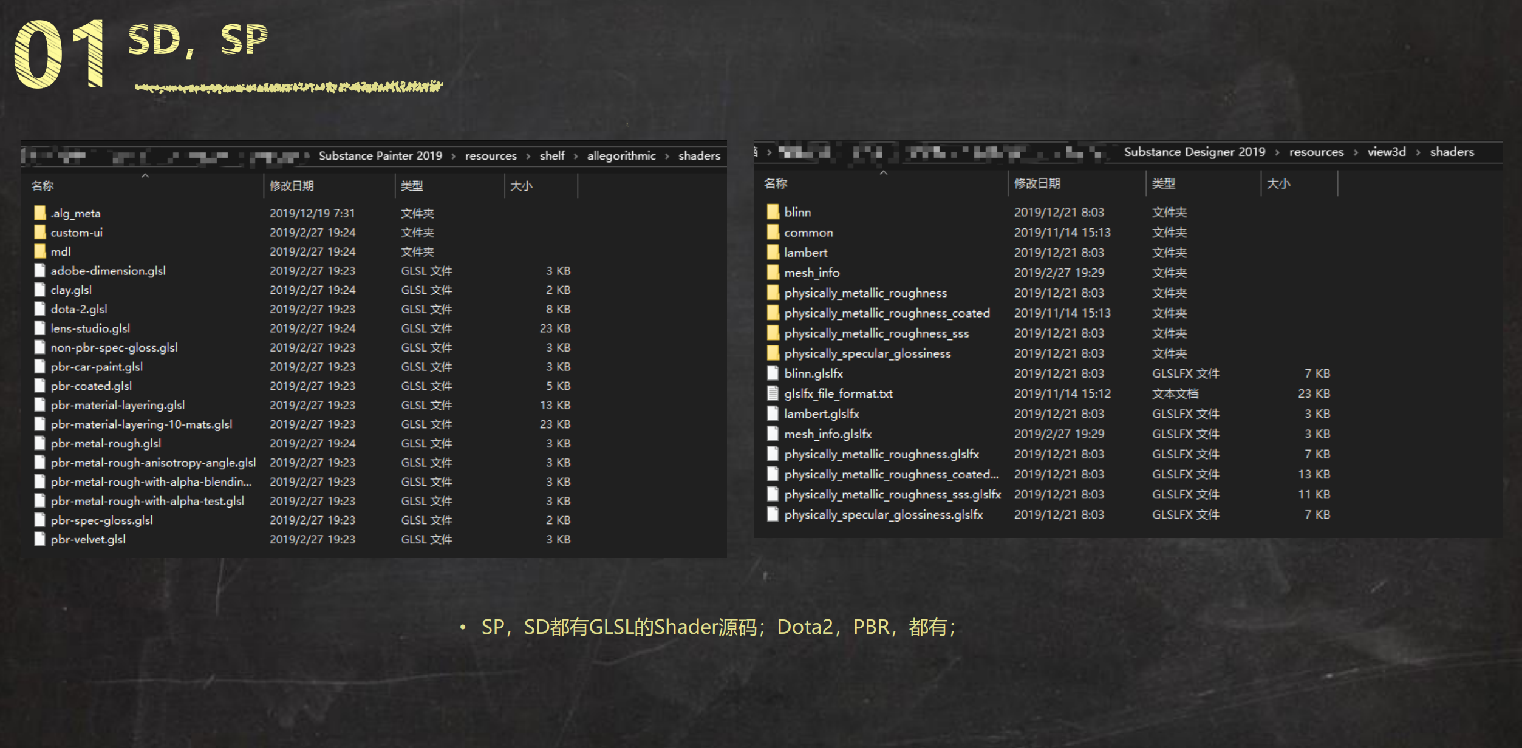Select the blinn folder icon
This screenshot has height=748, width=1522.
coord(773,212)
